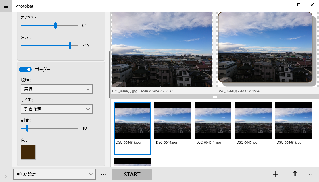Toggle the ボーダー switch off

point(25,69)
